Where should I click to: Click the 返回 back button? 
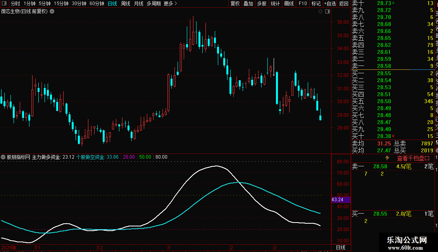pos(344,3)
